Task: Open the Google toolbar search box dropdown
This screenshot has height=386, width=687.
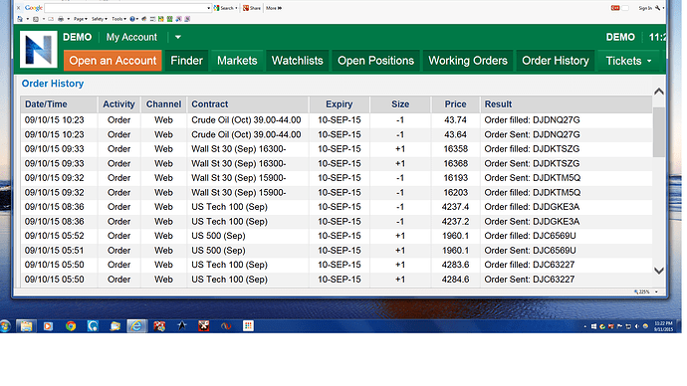Action: pos(208,8)
